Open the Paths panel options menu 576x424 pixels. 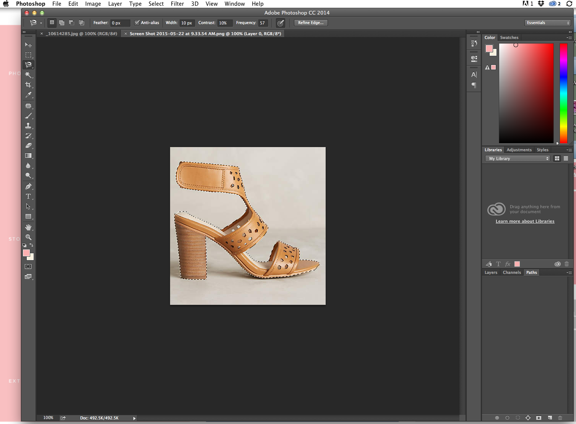569,272
